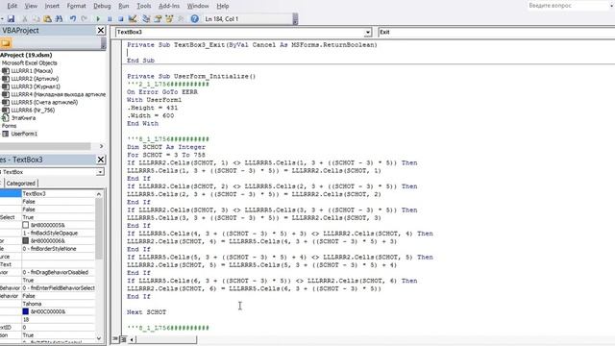
Task: Click the Toolbox icon in the toolbar
Action: pos(181,19)
